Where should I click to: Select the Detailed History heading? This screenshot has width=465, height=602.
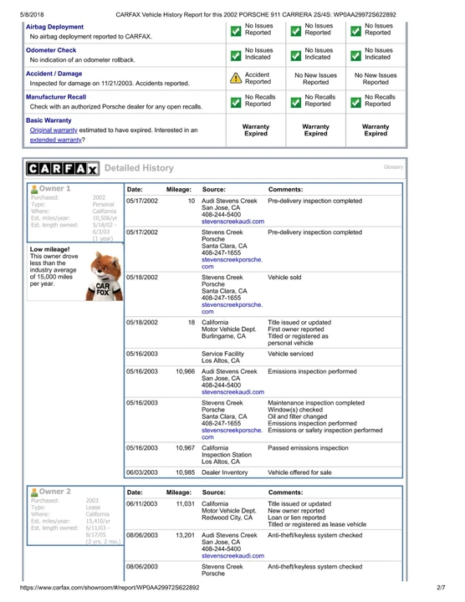pos(139,168)
